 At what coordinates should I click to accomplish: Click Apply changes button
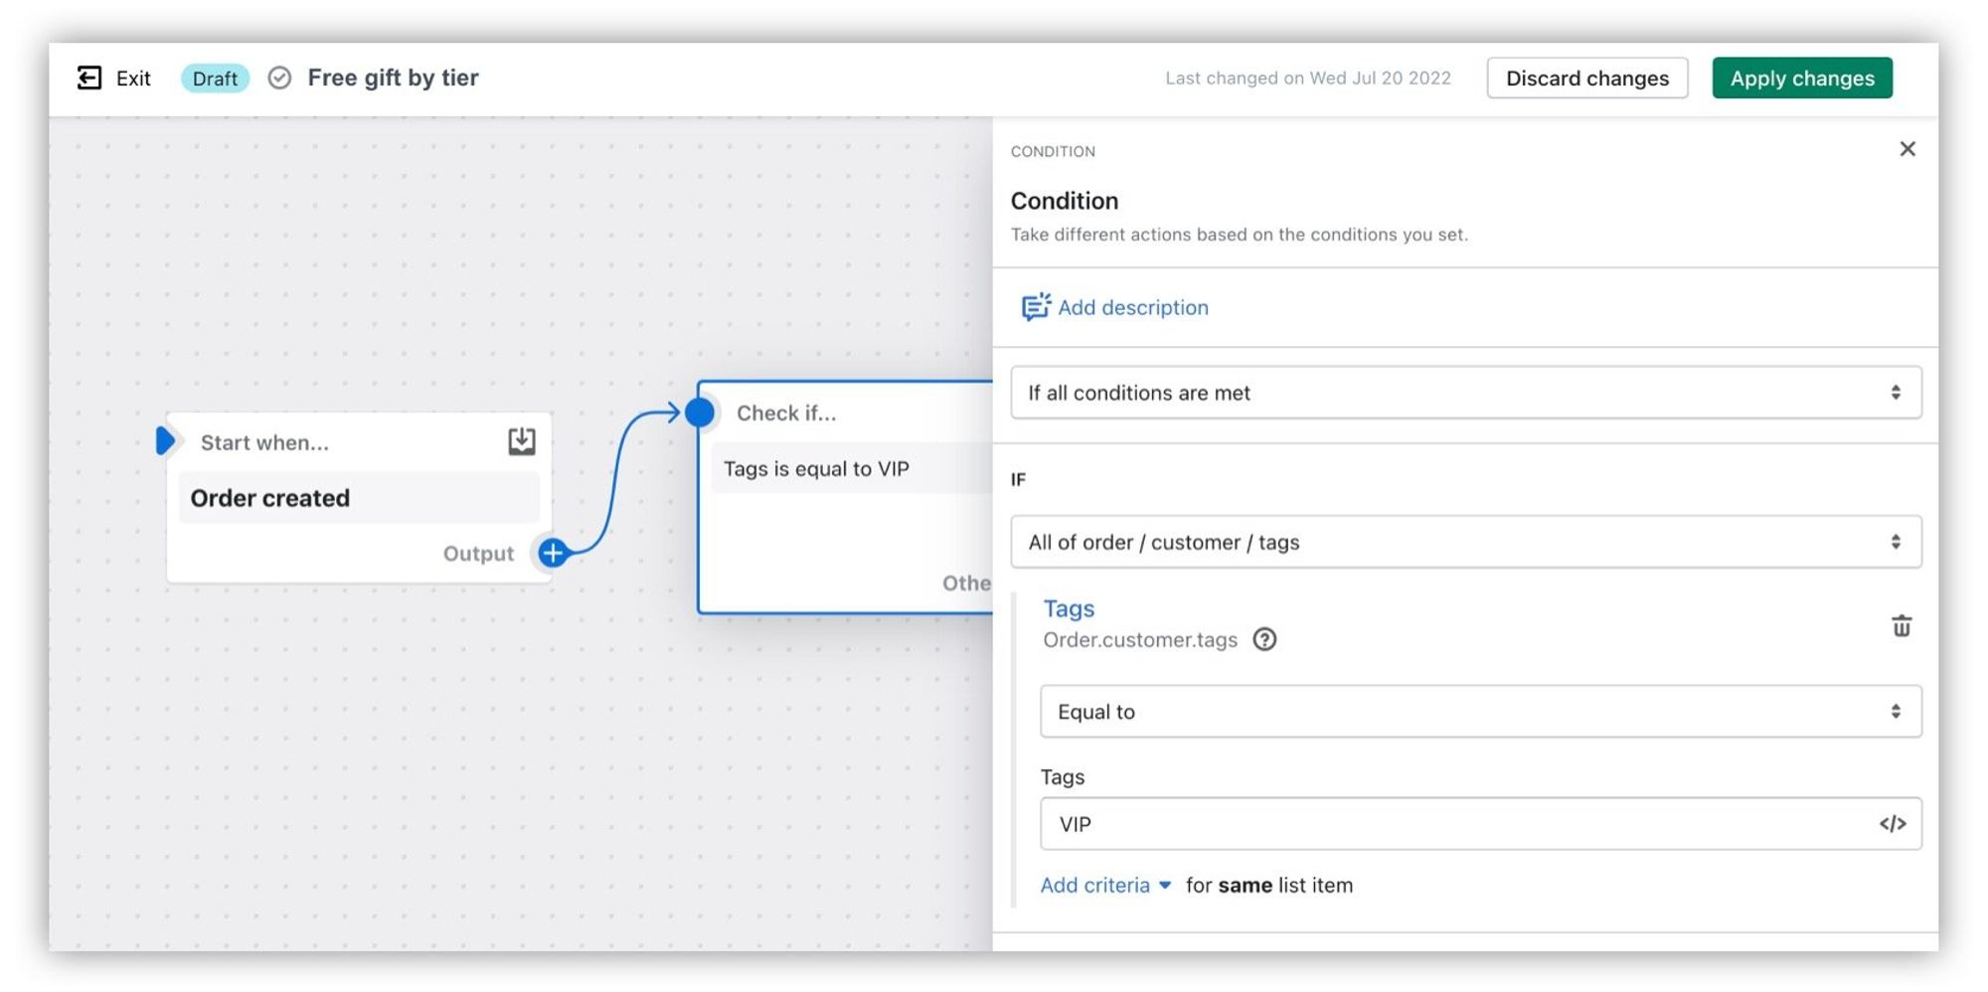1801,78
